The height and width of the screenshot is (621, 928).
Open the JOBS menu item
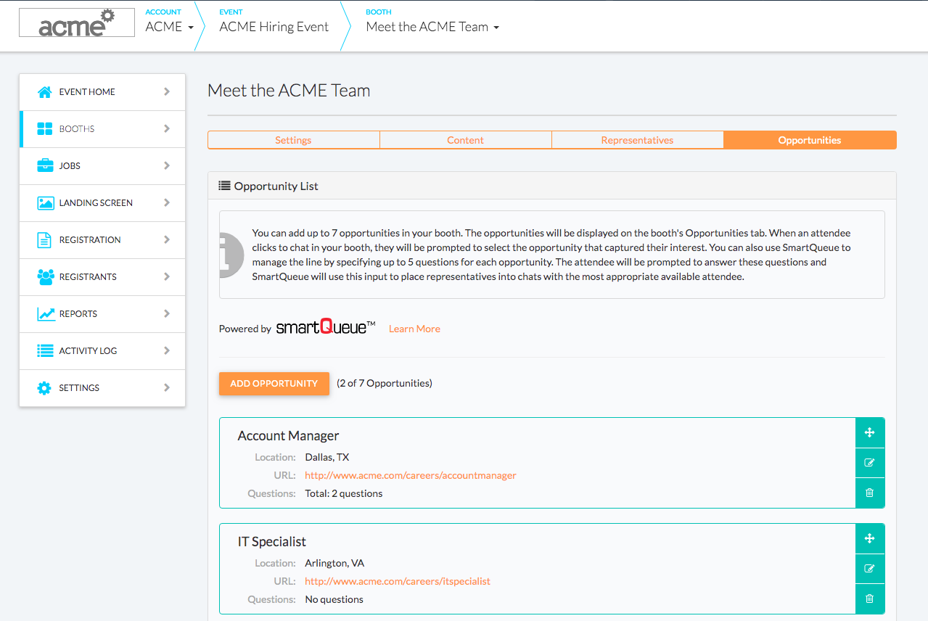pos(102,166)
